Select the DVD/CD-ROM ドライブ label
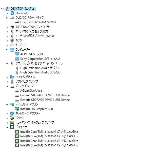The height and width of the screenshot is (154, 154). tap(30, 18)
